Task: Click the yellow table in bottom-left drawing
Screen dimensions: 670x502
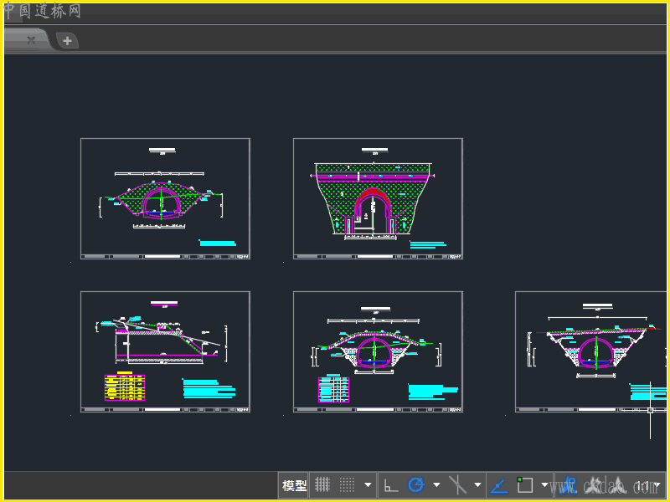Action: [x=125, y=388]
